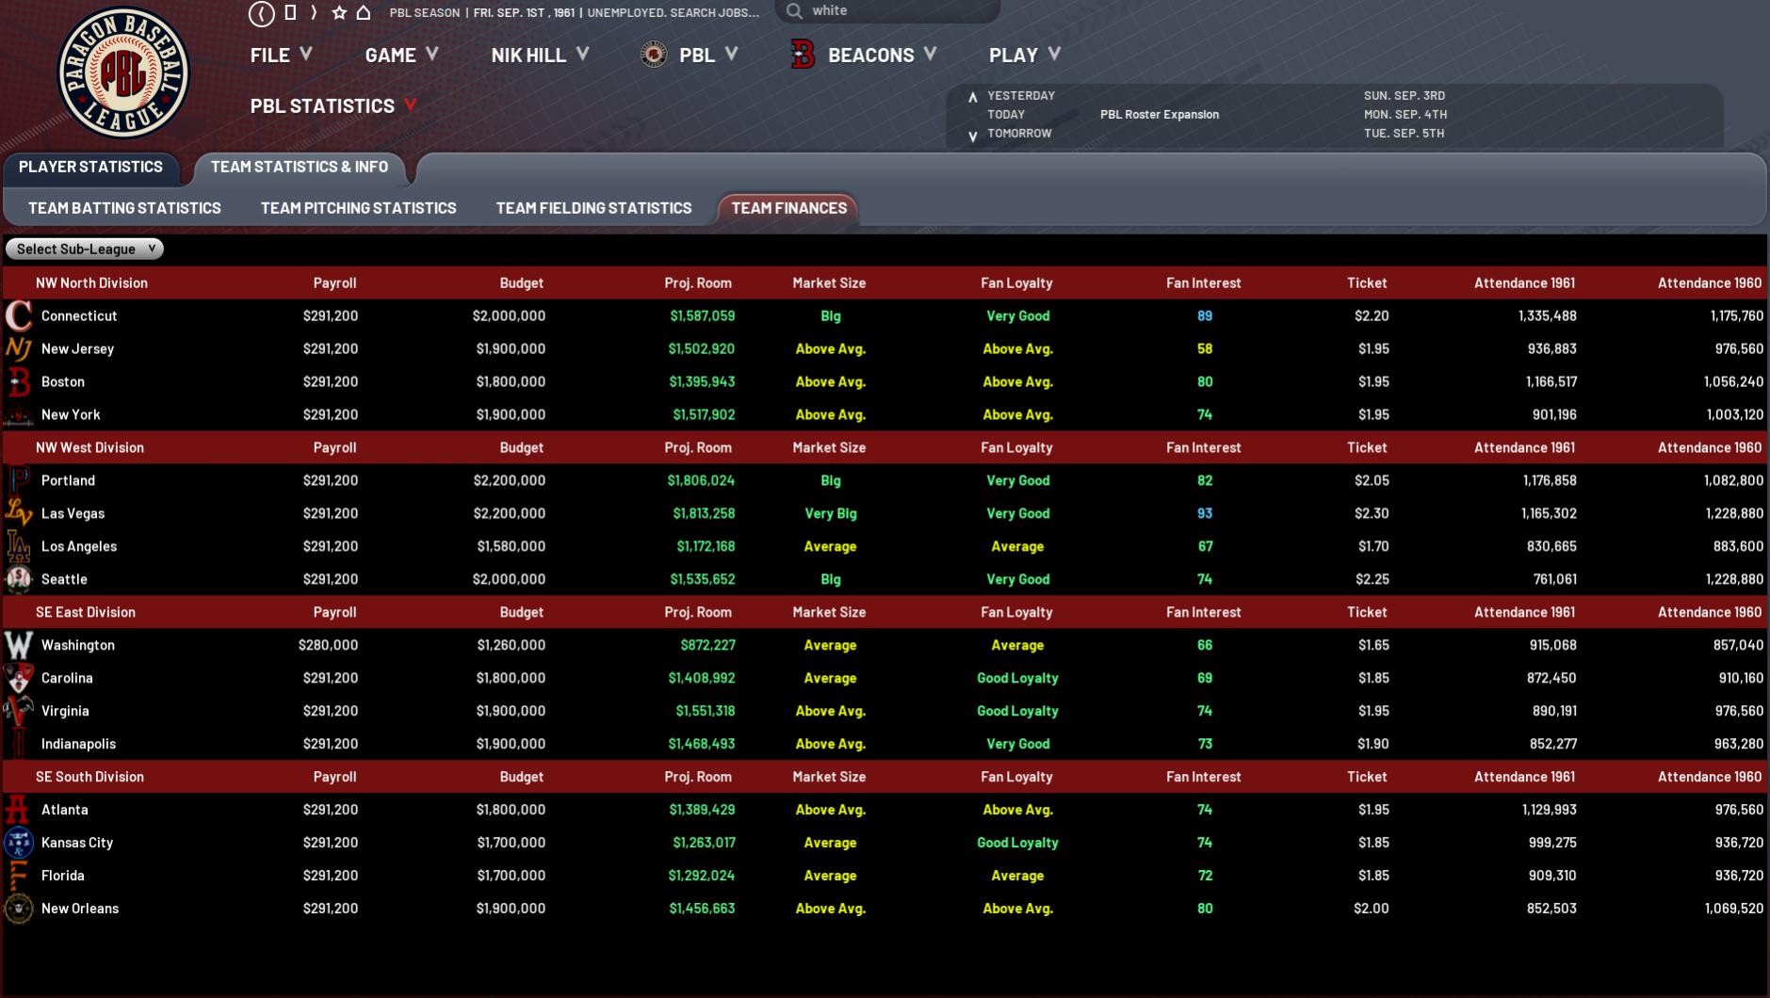1770x998 pixels.
Task: Click the Connecticut team logo icon
Action: [x=18, y=316]
